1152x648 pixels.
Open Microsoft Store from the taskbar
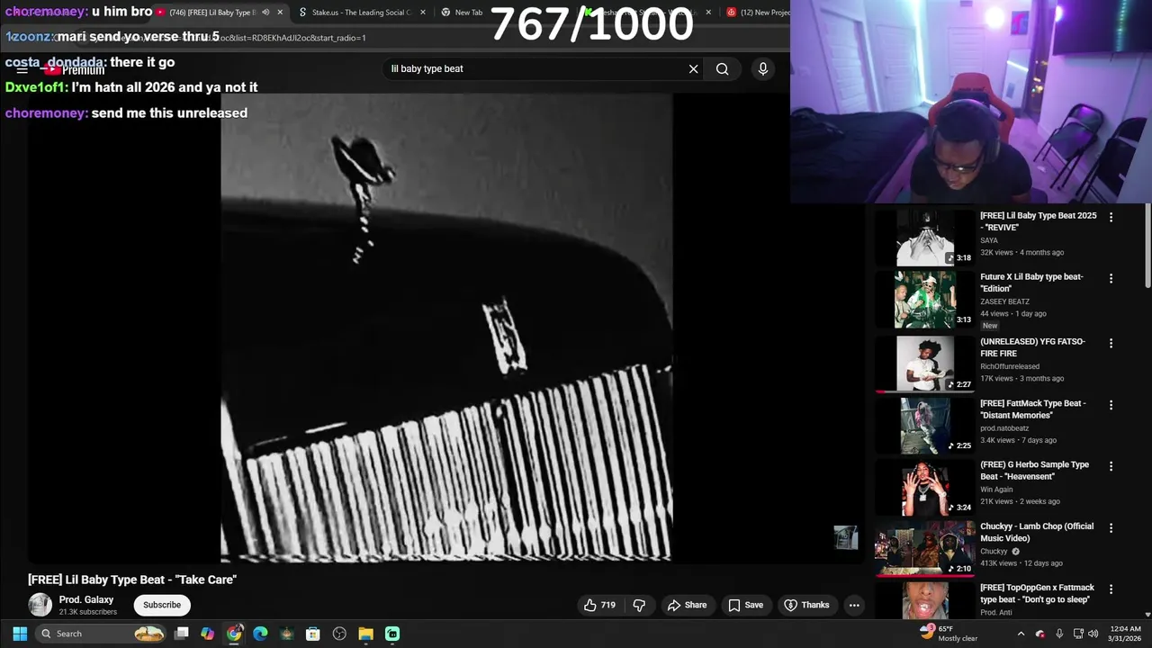312,634
